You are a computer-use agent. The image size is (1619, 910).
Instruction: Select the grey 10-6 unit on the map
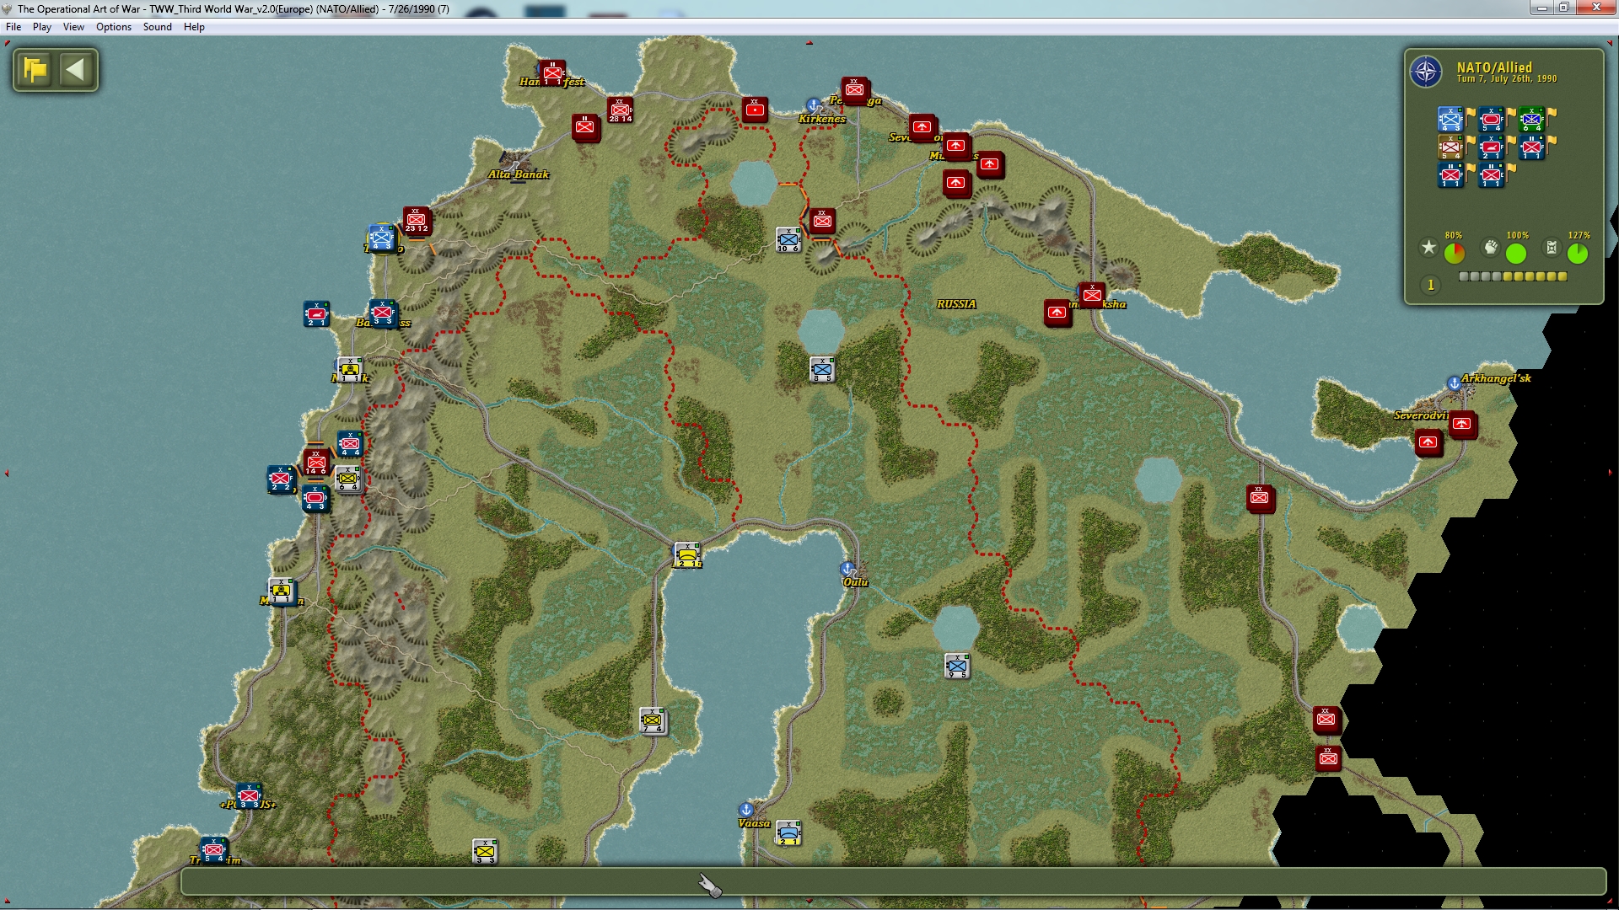coord(788,240)
